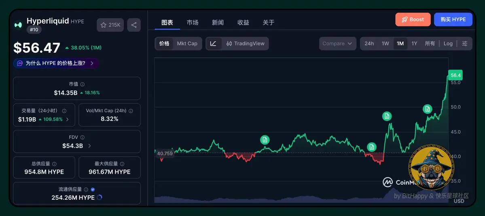
Task: Click news marker above the 47 spike
Action: 387,116
